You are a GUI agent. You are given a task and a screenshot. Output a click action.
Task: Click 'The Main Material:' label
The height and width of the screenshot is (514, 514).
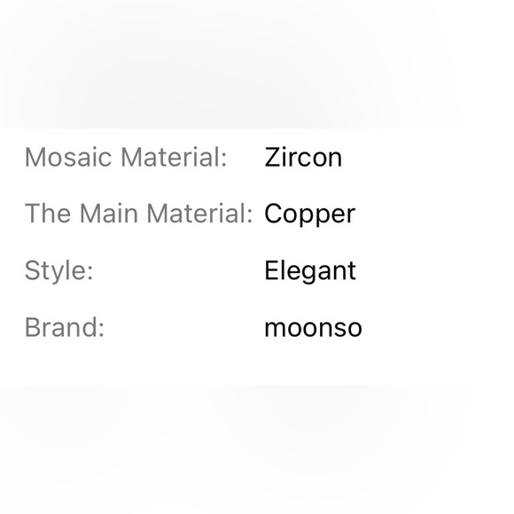[139, 214]
